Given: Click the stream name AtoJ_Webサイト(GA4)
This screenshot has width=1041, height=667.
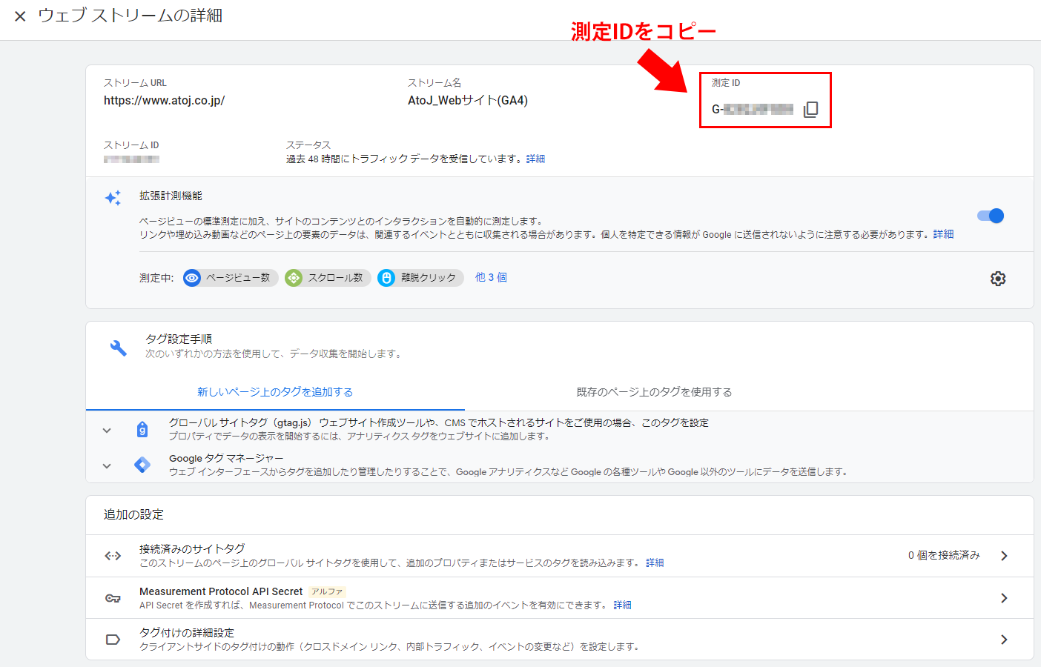Looking at the screenshot, I should coord(468,100).
